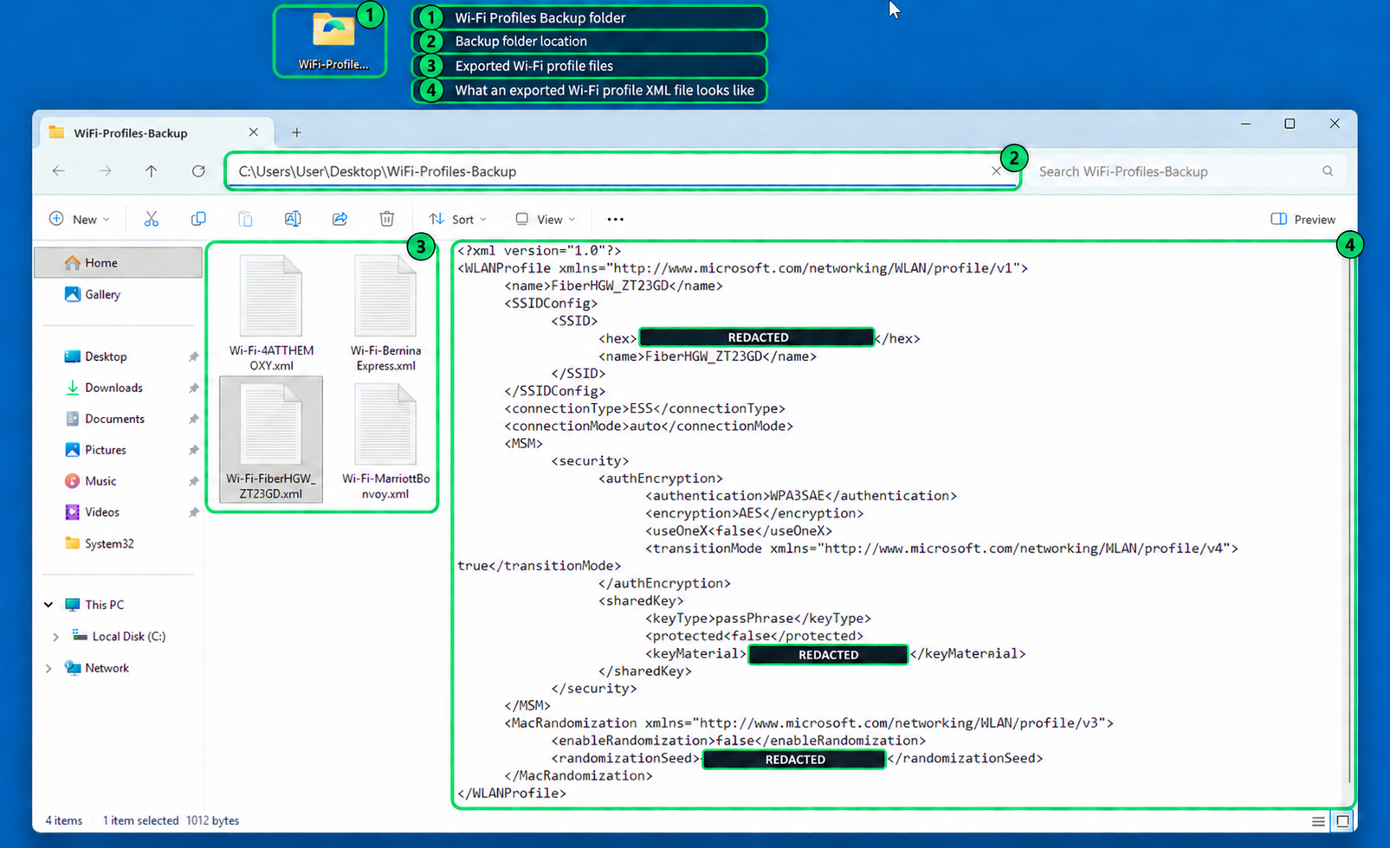Open Home in the navigation pane

tap(118, 262)
